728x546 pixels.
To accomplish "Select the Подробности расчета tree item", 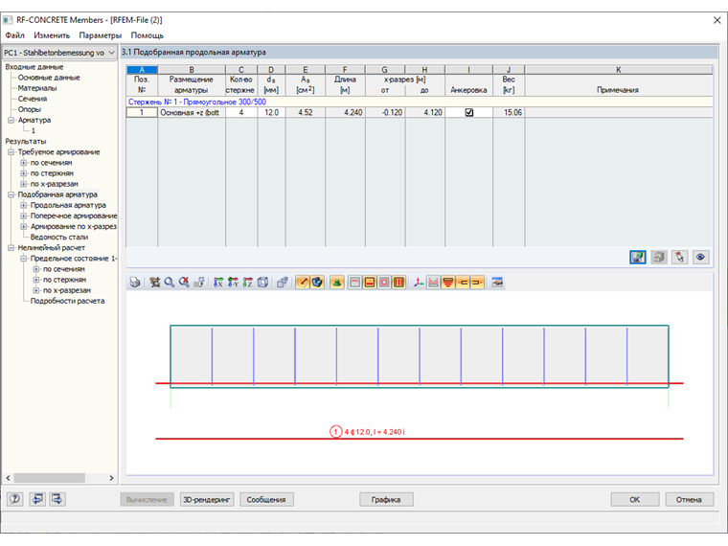I will pyautogui.click(x=67, y=302).
